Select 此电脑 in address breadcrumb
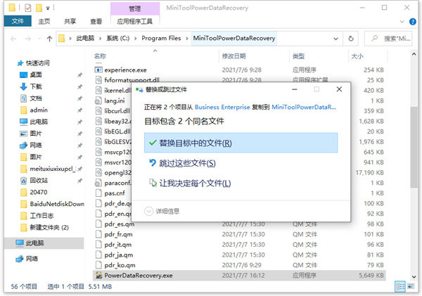The image size is (422, 296). point(85,38)
